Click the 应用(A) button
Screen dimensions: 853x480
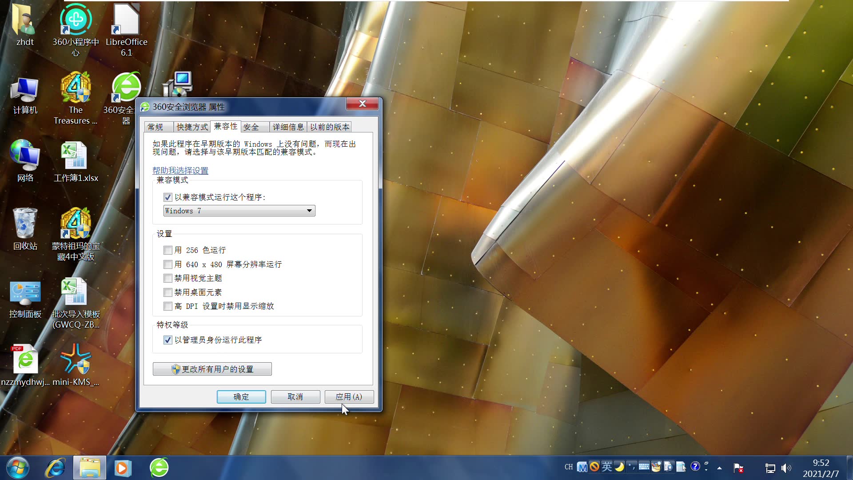pyautogui.click(x=349, y=396)
